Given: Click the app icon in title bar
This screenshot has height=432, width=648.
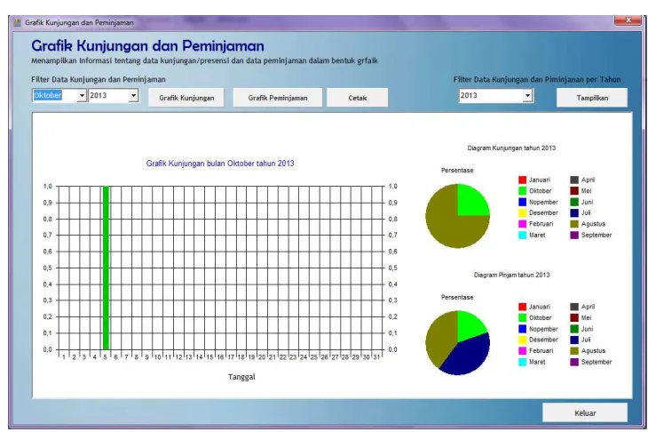Looking at the screenshot, I should (18, 22).
